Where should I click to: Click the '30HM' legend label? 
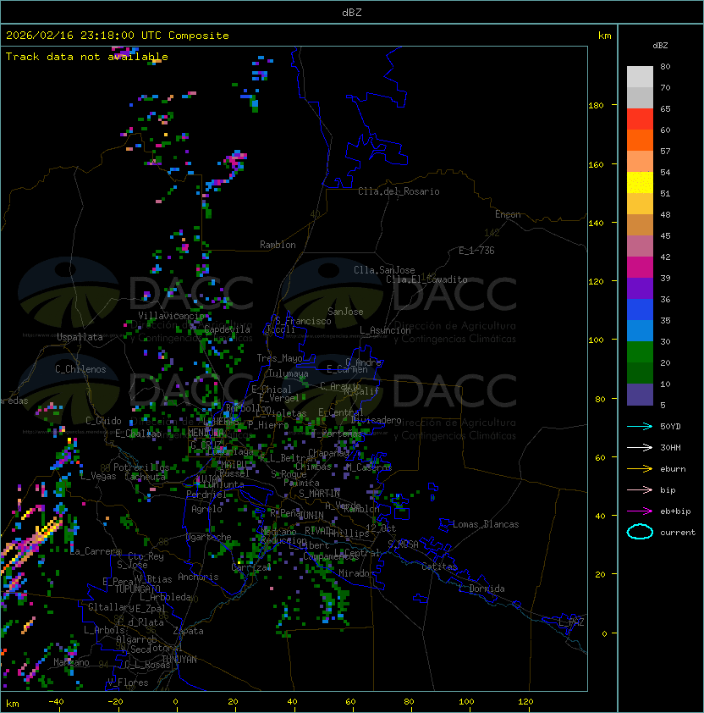tap(670, 447)
